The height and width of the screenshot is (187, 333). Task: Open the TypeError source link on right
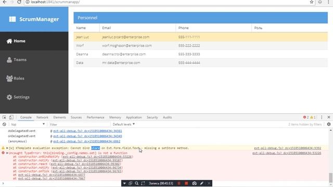[287, 153]
